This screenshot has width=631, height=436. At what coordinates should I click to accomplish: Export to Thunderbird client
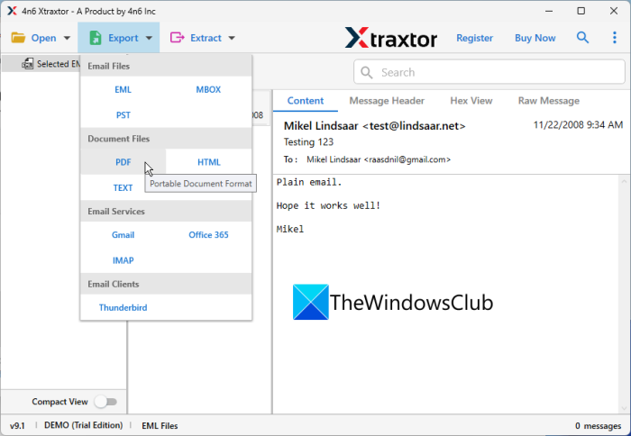point(123,308)
